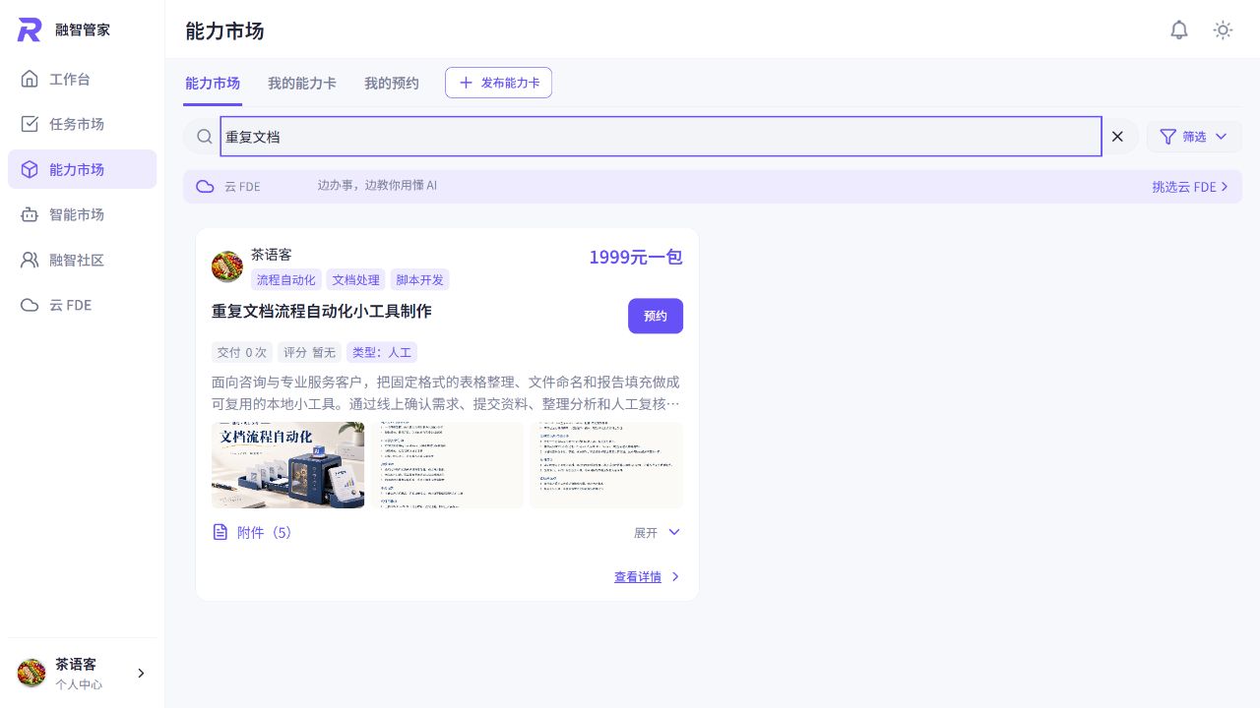This screenshot has height=708, width=1260.
Task: Open 云 FDE in the sidebar
Action: pos(82,305)
